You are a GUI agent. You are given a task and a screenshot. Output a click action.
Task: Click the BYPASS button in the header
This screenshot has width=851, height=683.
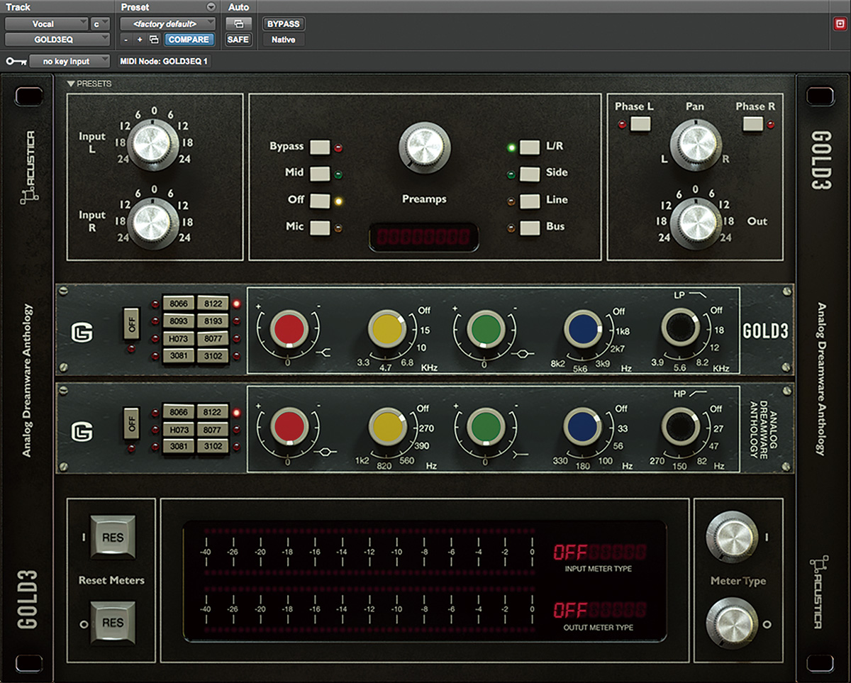point(284,24)
